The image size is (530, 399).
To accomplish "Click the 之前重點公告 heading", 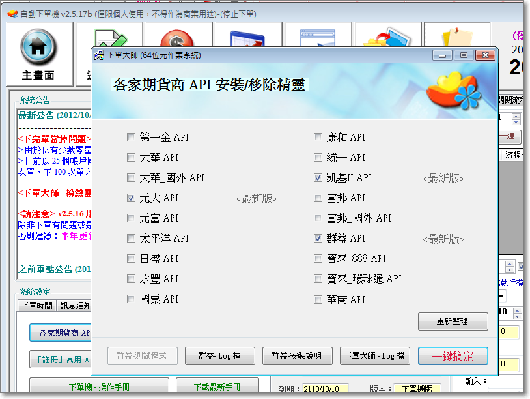I will click(55, 269).
